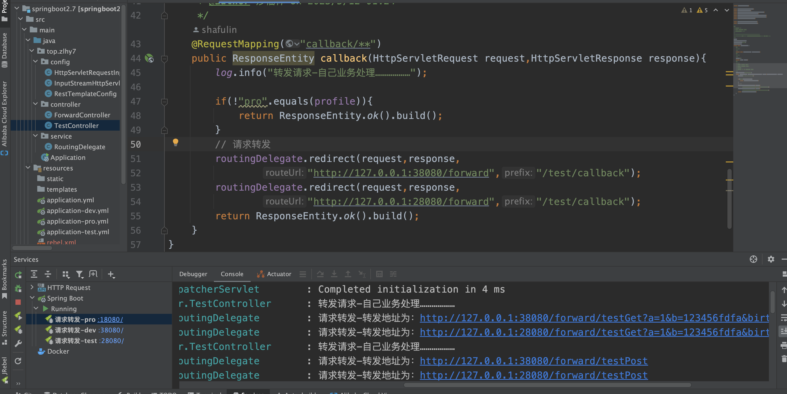Image resolution: width=787 pixels, height=394 pixels.
Task: Collapse the Running group node
Action: (36, 309)
